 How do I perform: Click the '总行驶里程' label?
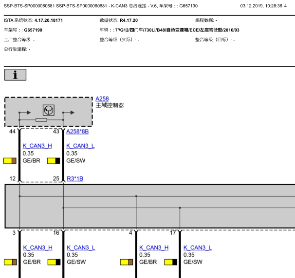(15, 49)
